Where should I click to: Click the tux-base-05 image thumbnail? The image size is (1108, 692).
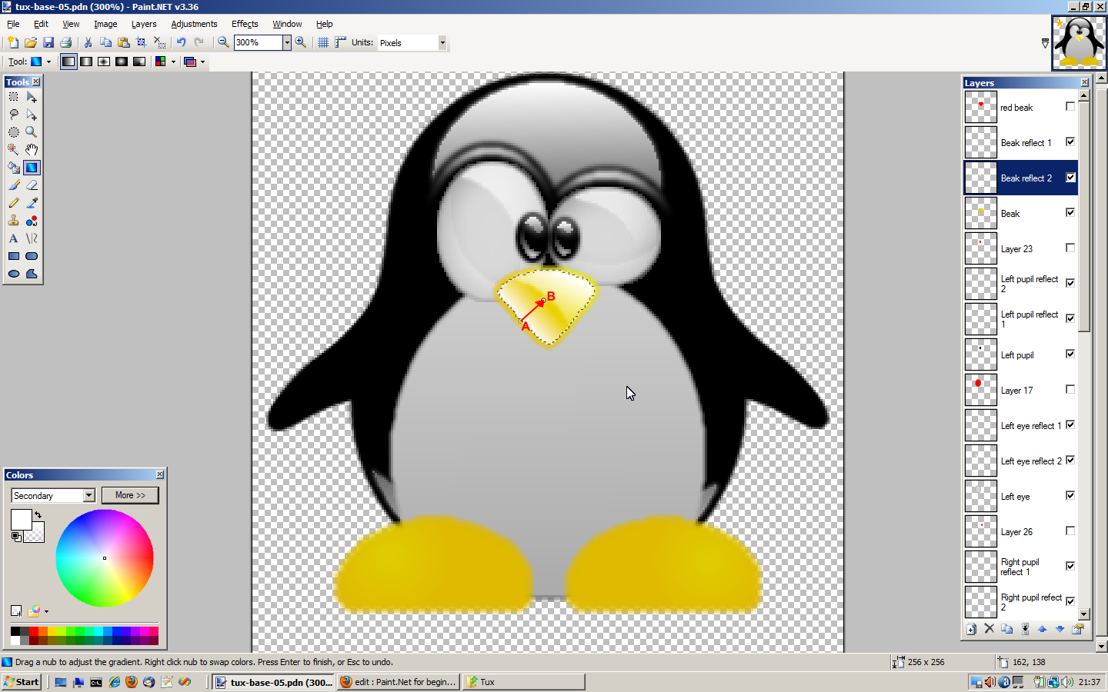tap(1079, 43)
